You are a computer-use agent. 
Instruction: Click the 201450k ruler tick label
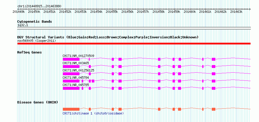[x=34, y=12]
